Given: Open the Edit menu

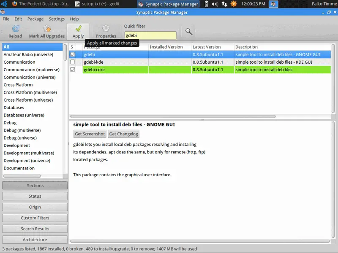Looking at the screenshot, I should click(18, 19).
